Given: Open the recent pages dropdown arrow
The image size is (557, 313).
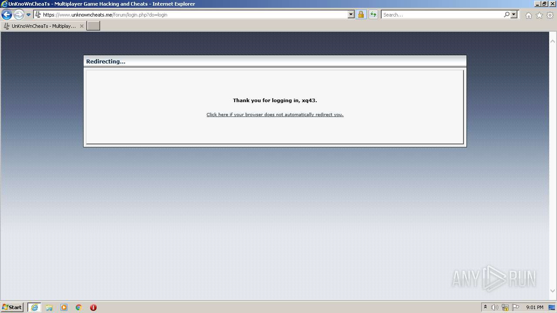Looking at the screenshot, I should click(x=28, y=15).
